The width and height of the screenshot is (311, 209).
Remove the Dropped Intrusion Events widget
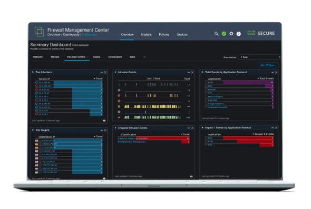tap(192, 128)
